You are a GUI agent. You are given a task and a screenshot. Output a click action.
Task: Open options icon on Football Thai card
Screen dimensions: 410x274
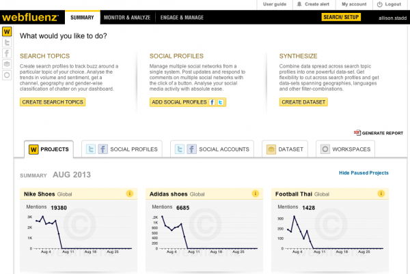[x=381, y=194]
